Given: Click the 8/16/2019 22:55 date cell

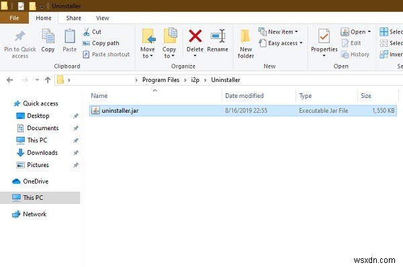Looking at the screenshot, I should 247,111.
